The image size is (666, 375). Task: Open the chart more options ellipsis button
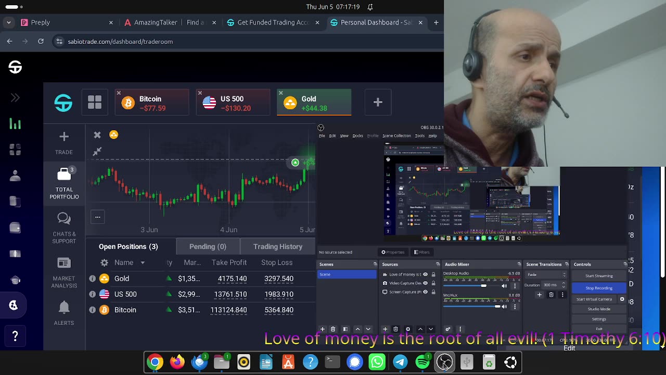97,217
